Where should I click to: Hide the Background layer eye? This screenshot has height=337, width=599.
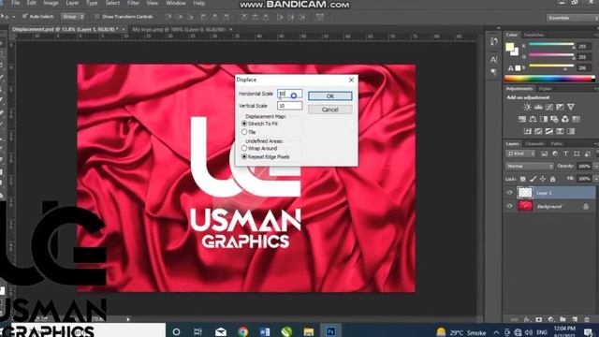[x=509, y=206]
